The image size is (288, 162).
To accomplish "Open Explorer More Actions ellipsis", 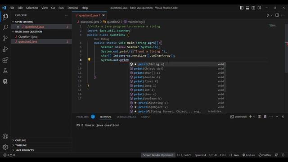I will click(67, 15).
